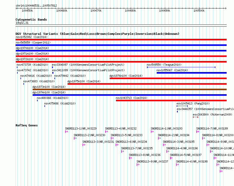Click the SNORD113-7 gene arrow glyph
The image size is (234, 186).
click(123, 151)
